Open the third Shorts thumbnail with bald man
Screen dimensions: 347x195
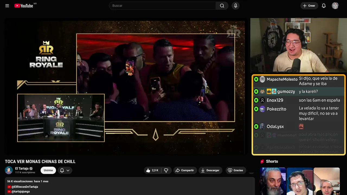point(326,181)
